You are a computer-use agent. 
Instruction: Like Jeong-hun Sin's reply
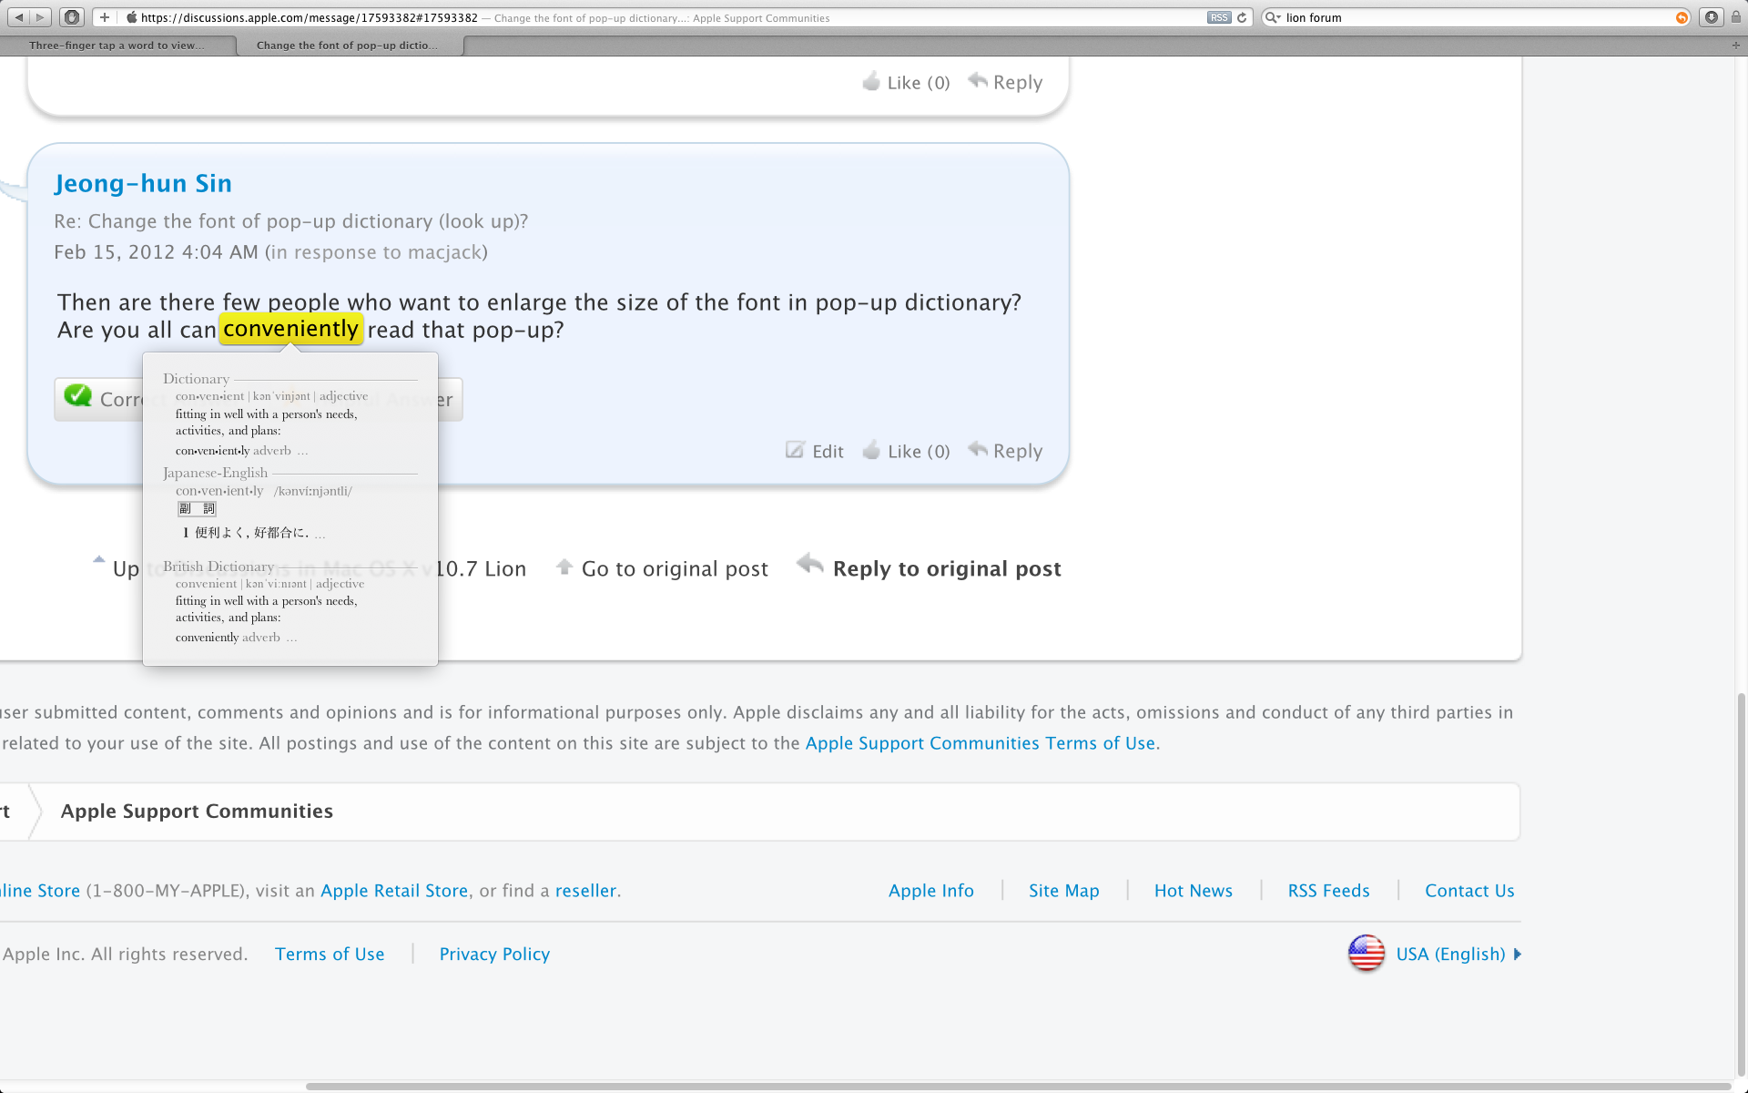point(918,451)
